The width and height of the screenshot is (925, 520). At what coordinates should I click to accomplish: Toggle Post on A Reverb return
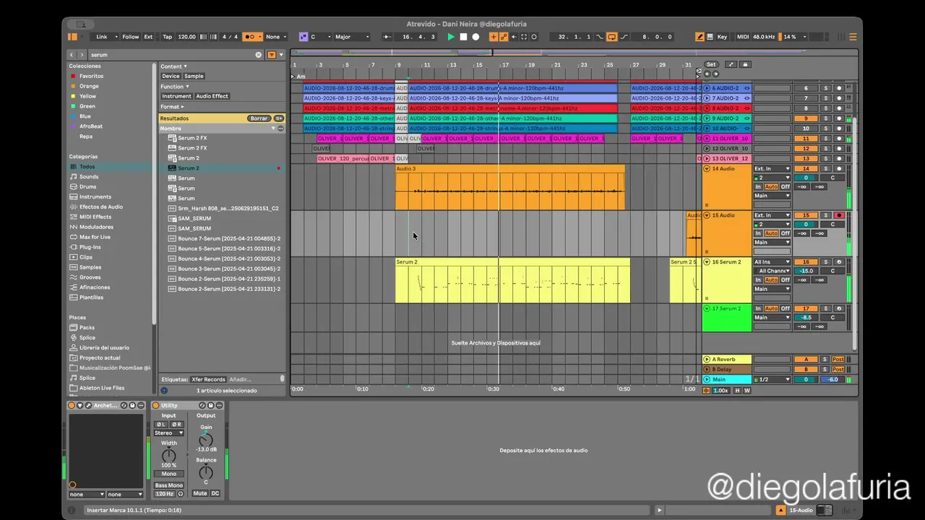coord(838,359)
